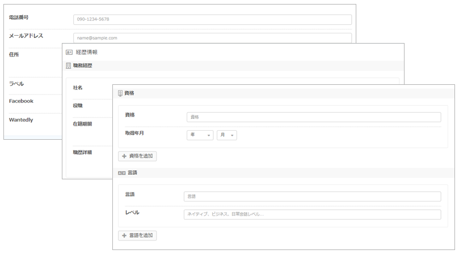
Task: Click the 職務経歴 building icon
Action: point(69,66)
